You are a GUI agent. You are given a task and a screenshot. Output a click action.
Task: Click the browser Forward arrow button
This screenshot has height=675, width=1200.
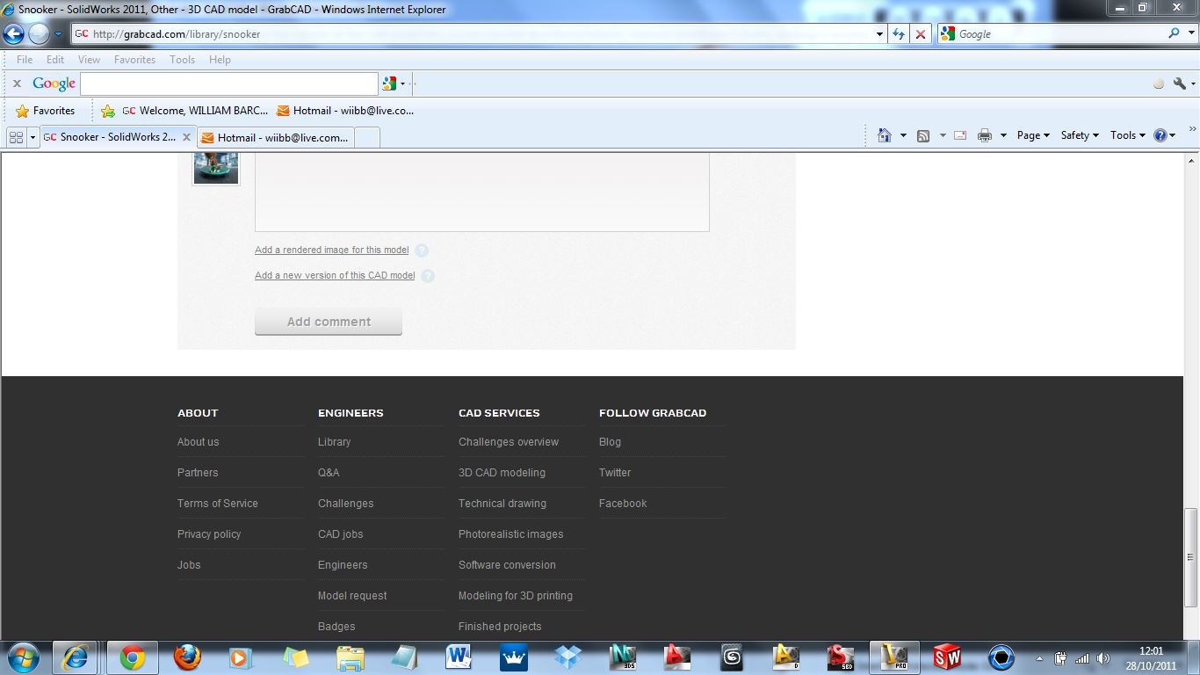pyautogui.click(x=39, y=33)
